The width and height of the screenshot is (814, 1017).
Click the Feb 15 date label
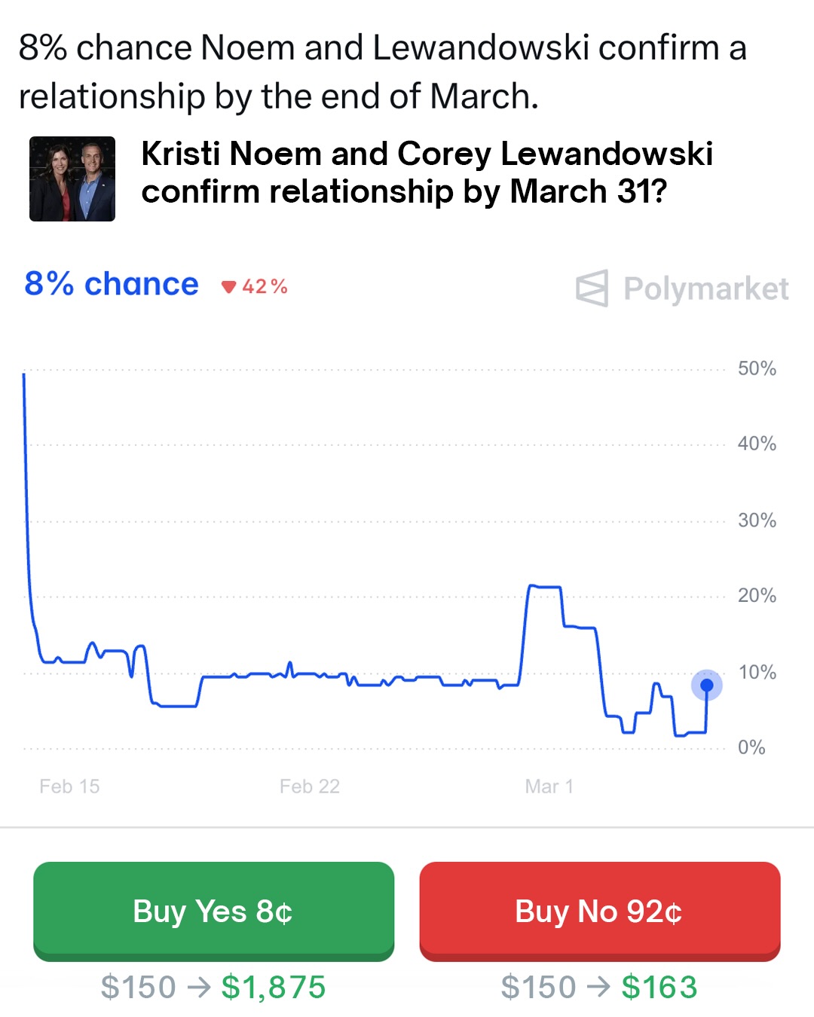(69, 786)
